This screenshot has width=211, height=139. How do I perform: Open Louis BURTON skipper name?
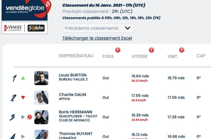click(73, 75)
